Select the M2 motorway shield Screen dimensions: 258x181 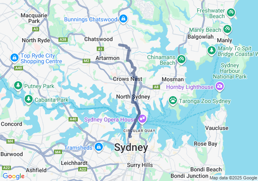86,61
